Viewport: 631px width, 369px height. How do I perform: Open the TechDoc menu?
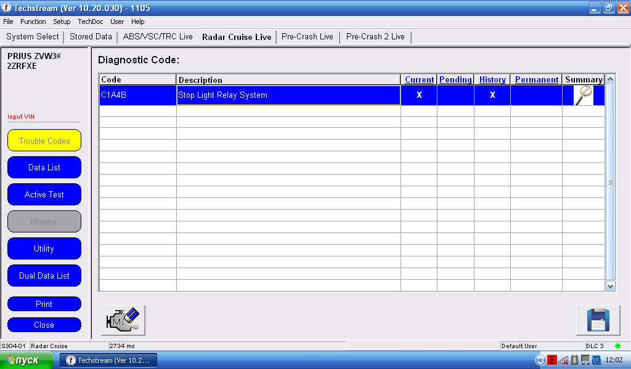90,22
